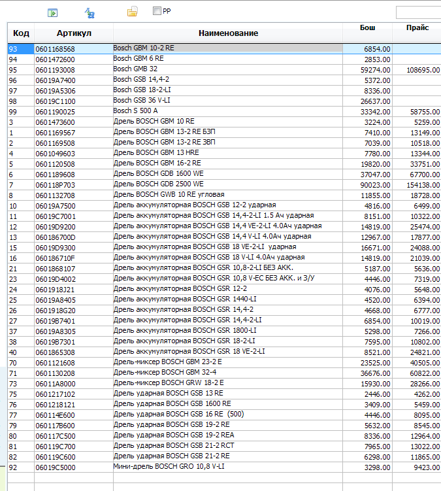Select row Bosch GSB 14,4-2
The width and height of the screenshot is (441, 491).
224,80
